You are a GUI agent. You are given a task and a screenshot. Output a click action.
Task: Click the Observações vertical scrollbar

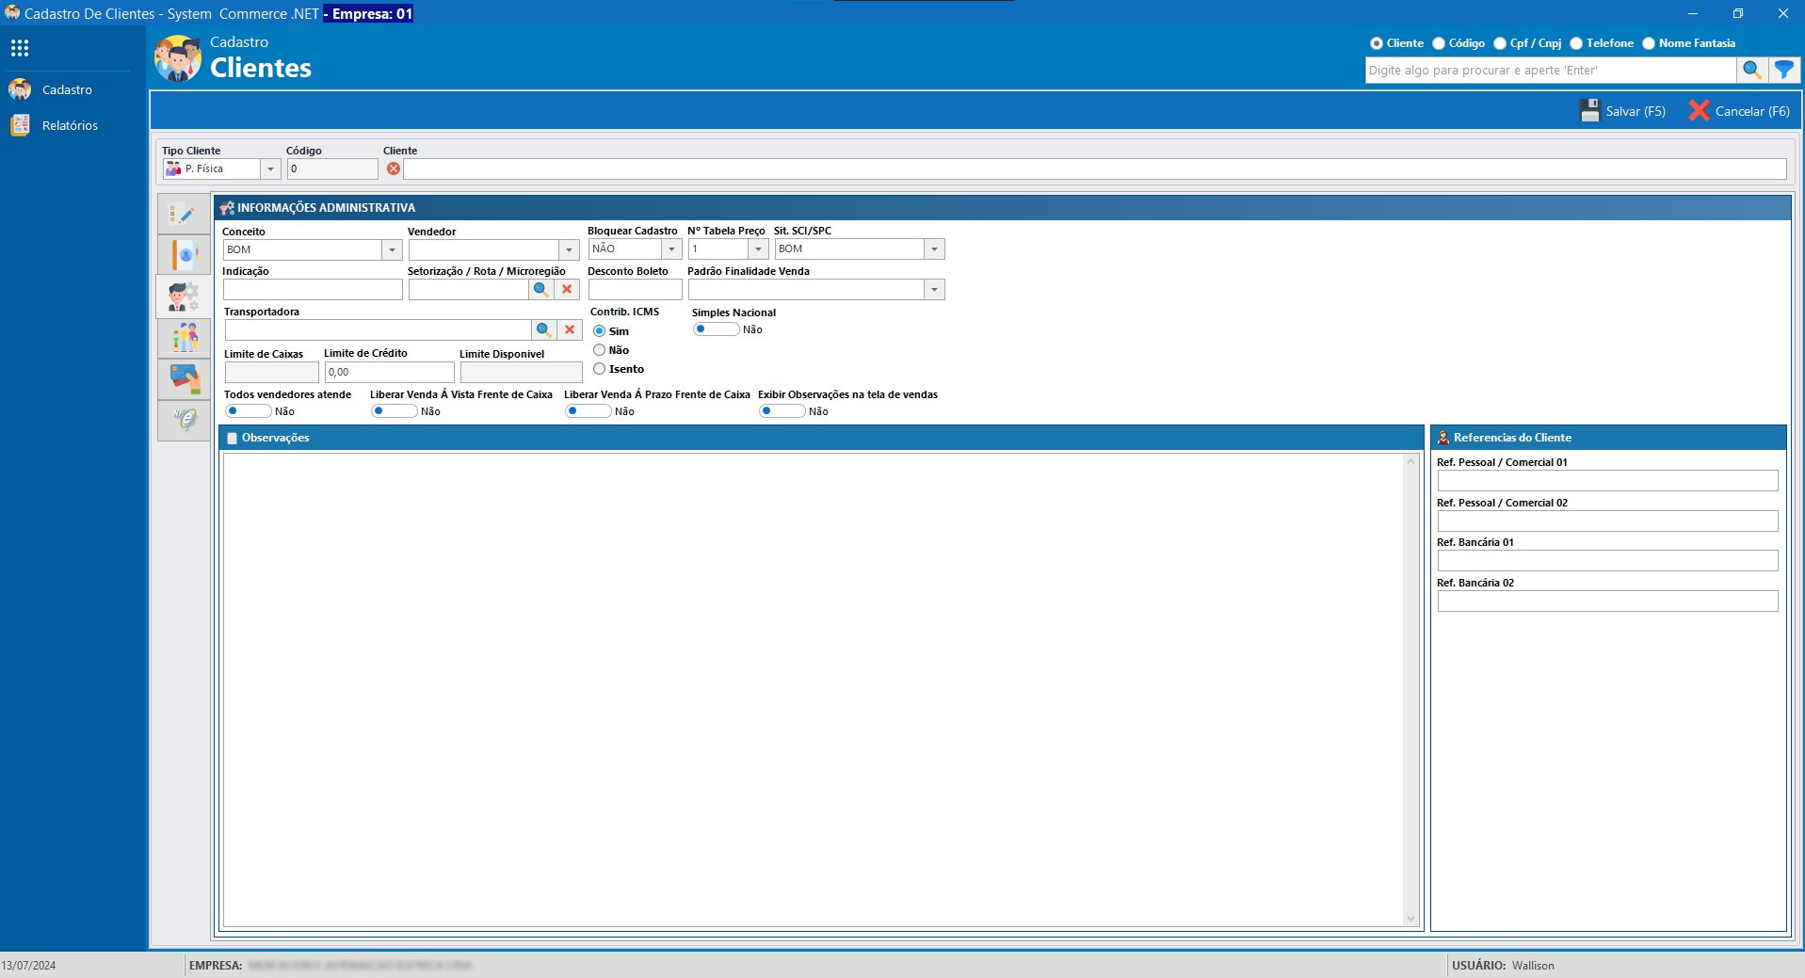coord(1410,689)
